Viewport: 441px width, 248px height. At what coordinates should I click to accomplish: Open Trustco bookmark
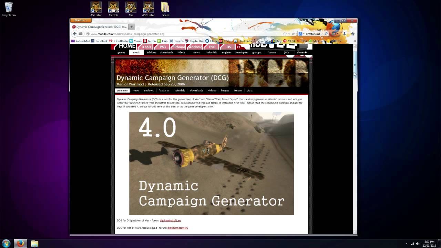coord(177,41)
